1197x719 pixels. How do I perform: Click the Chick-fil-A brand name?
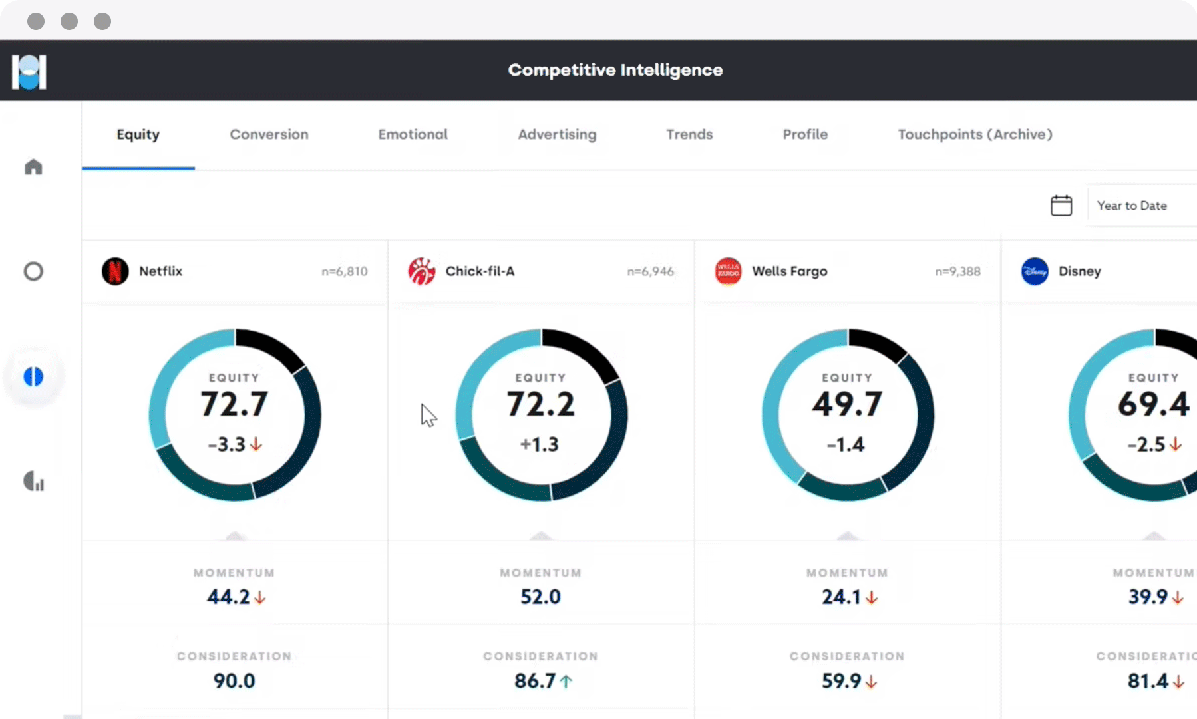pyautogui.click(x=480, y=271)
